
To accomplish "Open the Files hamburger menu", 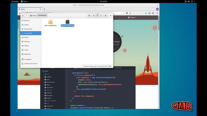I will point(105,15).
